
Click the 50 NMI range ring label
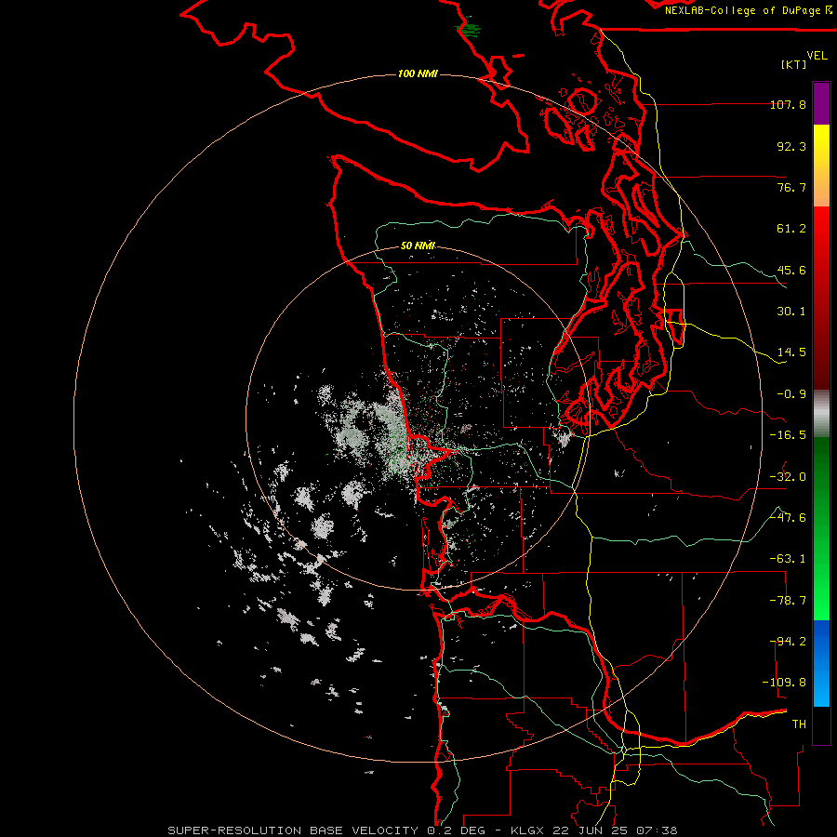[418, 246]
